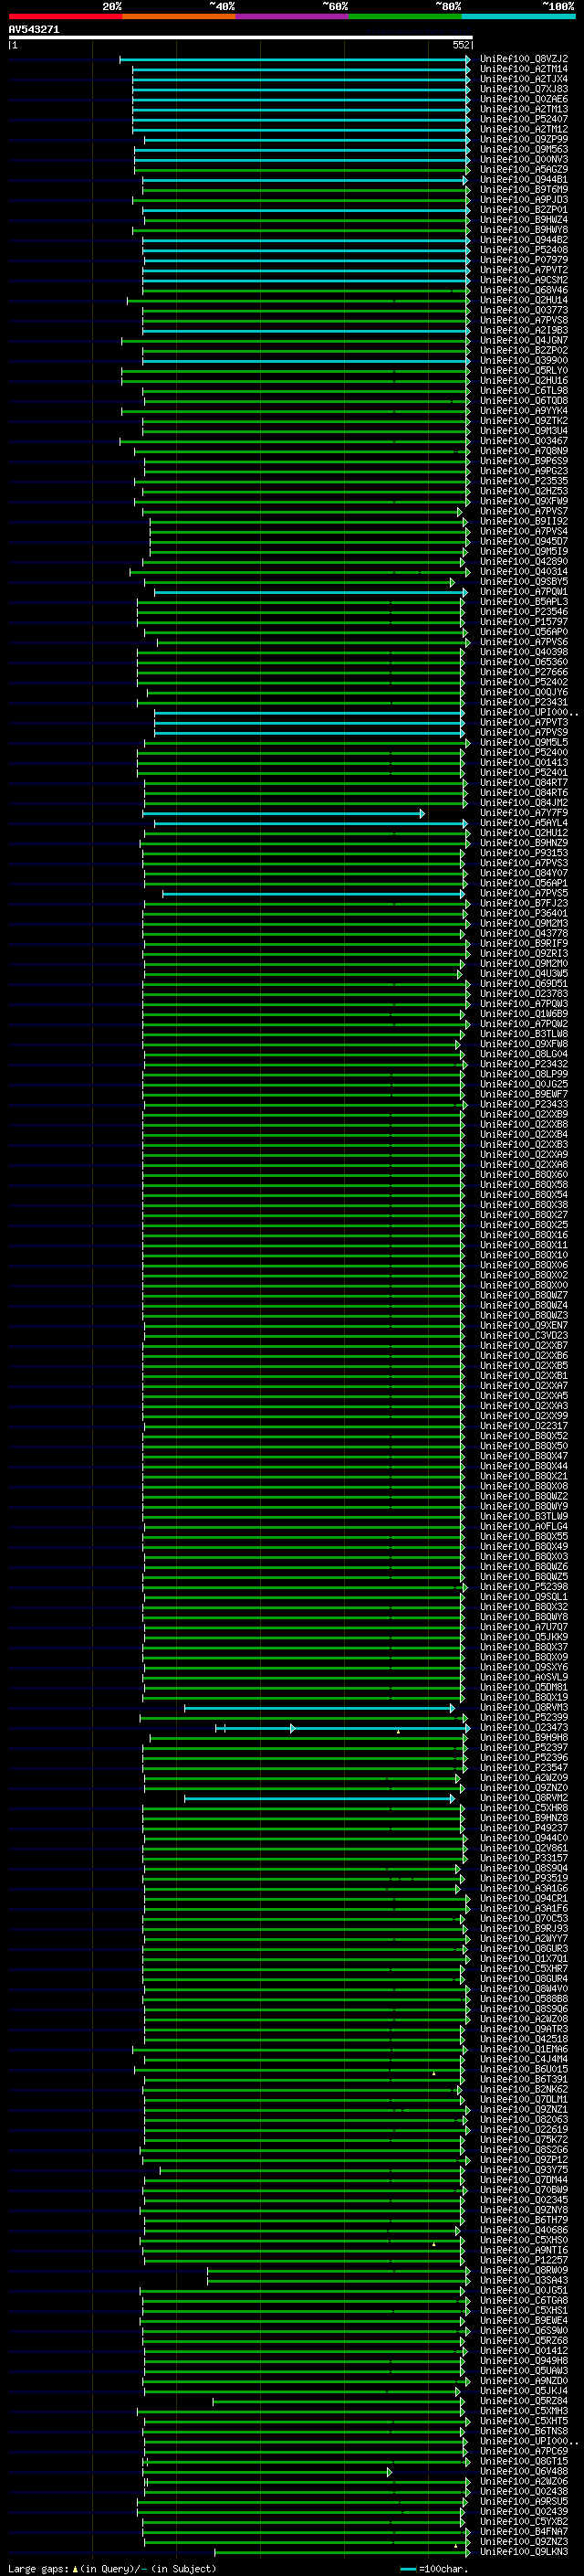Click hit UniRef100_Q4JGN7
Image resolution: width=584 pixels, height=2576 pixels.
[x=524, y=340]
